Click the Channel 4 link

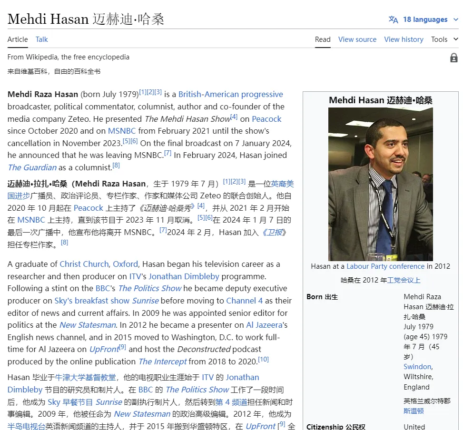coord(244,301)
